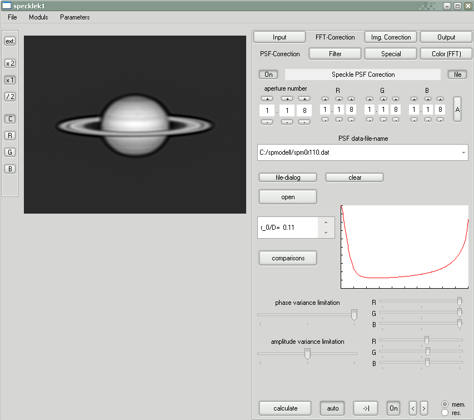Show the red channel with R button
The width and height of the screenshot is (474, 420).
point(10,135)
